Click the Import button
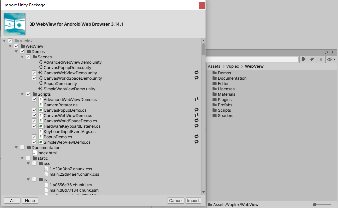Image resolution: width=338 pixels, height=208 pixels. pyautogui.click(x=193, y=200)
